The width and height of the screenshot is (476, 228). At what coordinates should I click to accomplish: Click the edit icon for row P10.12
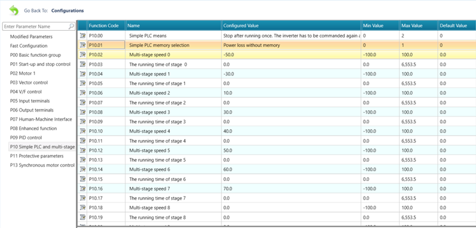(x=83, y=150)
